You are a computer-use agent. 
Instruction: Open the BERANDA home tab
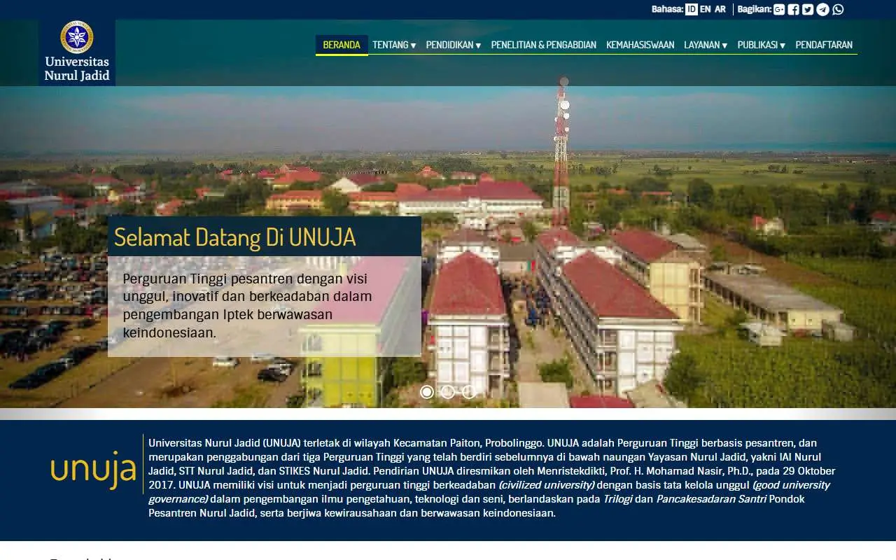click(x=342, y=45)
